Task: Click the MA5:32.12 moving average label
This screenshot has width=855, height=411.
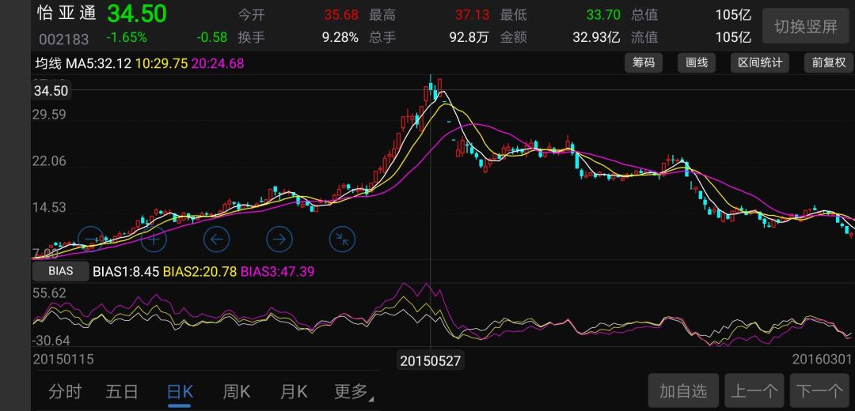Action: 99,64
